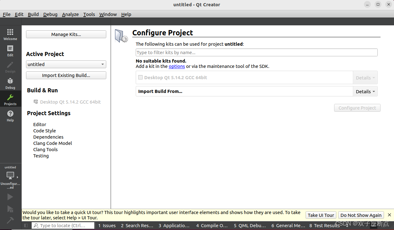Image resolution: width=394 pixels, height=230 pixels.
Task: Open output panes selector arrow
Action: coord(347,226)
